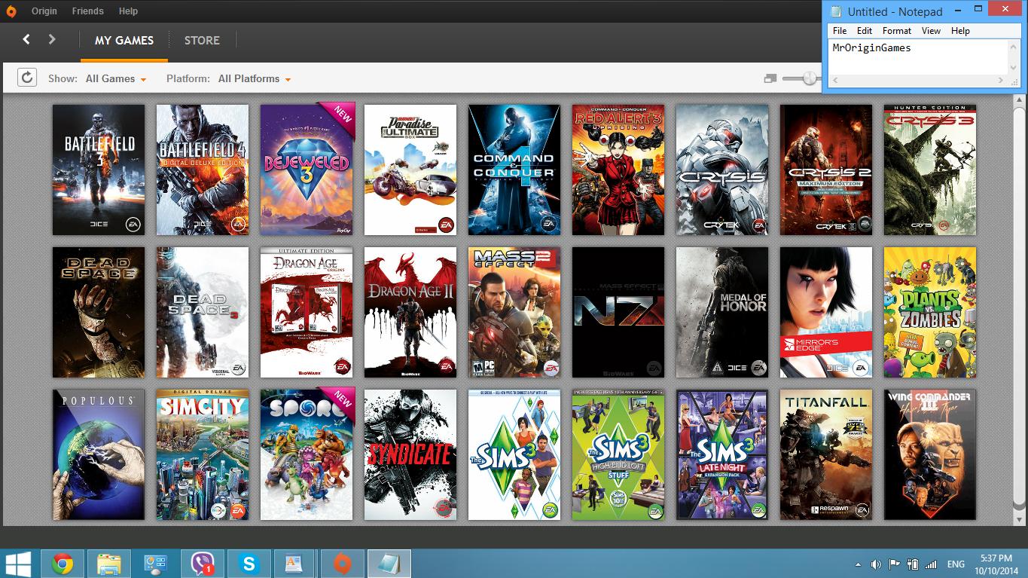Open Notepad's Help menu
The height and width of the screenshot is (578, 1028).
(960, 31)
